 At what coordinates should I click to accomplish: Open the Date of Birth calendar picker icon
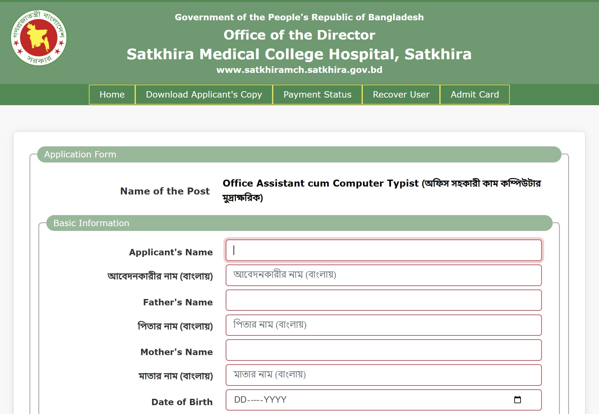[517, 400]
